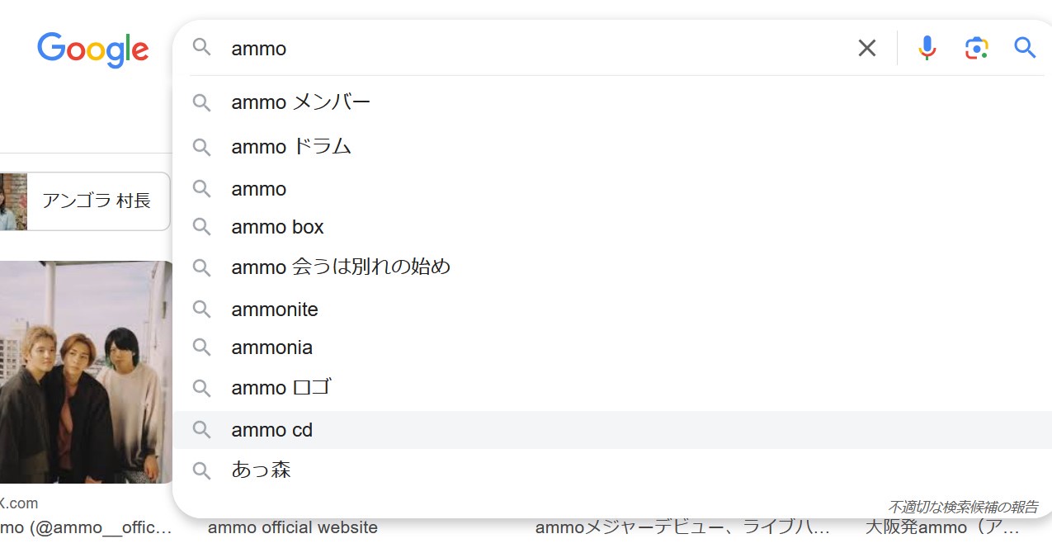Open Google Lens image search icon

[x=976, y=49]
